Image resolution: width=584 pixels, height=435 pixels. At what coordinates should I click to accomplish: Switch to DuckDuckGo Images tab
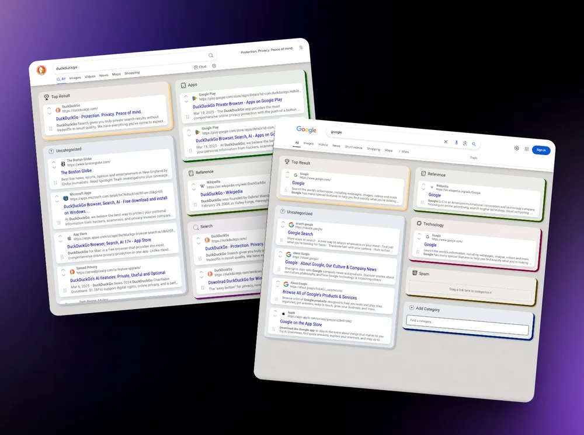click(75, 78)
